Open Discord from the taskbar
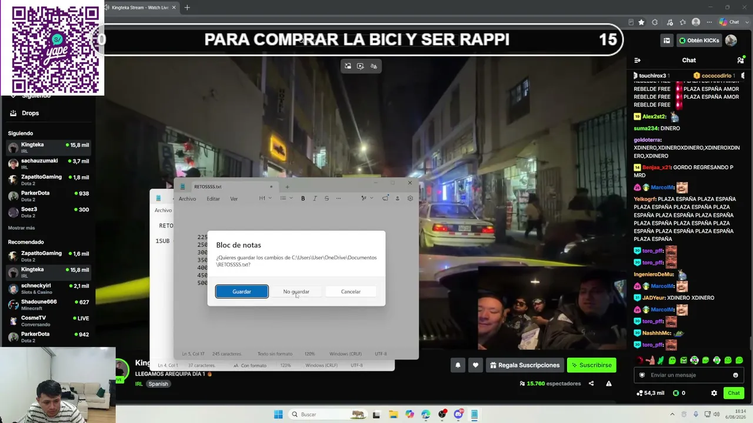753x423 pixels. click(x=458, y=414)
